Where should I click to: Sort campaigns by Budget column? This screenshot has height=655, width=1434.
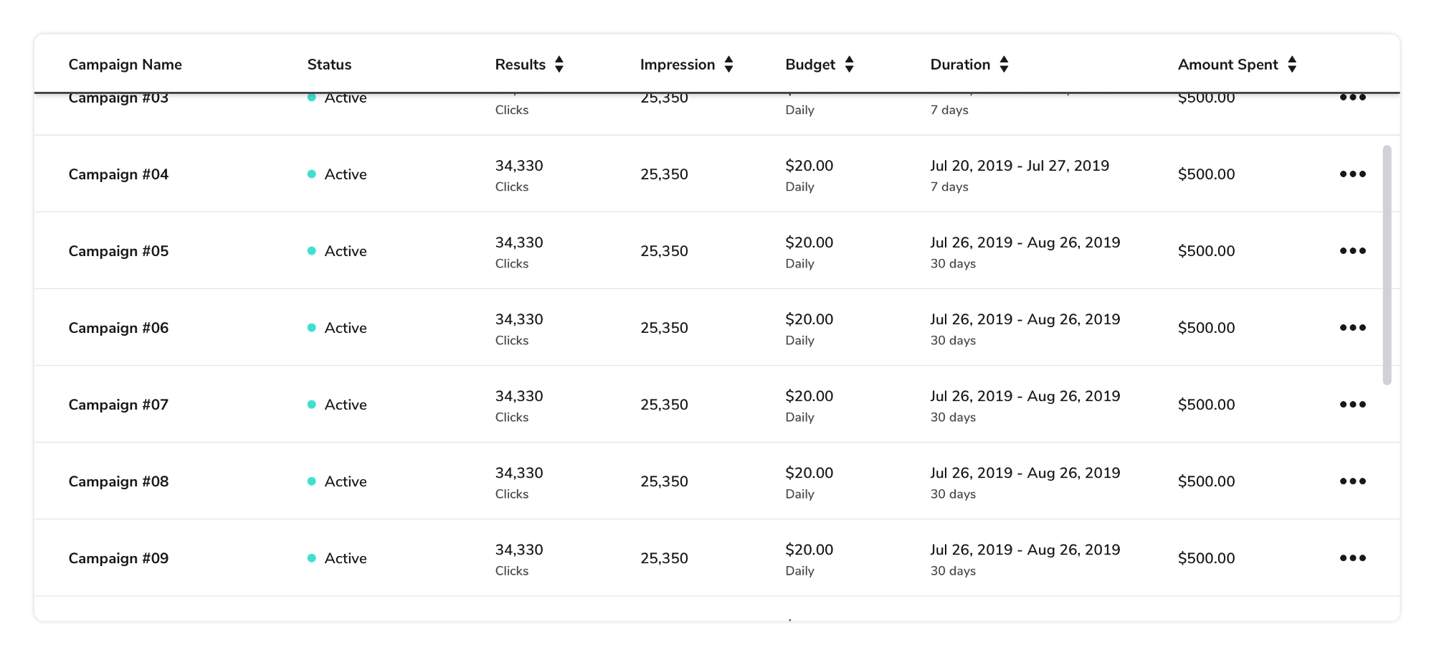(849, 65)
